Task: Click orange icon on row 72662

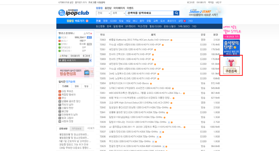Action: pyautogui.click(x=163, y=45)
